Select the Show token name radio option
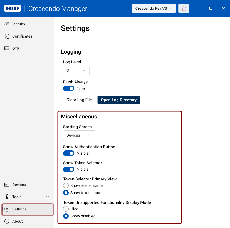 tap(66, 193)
